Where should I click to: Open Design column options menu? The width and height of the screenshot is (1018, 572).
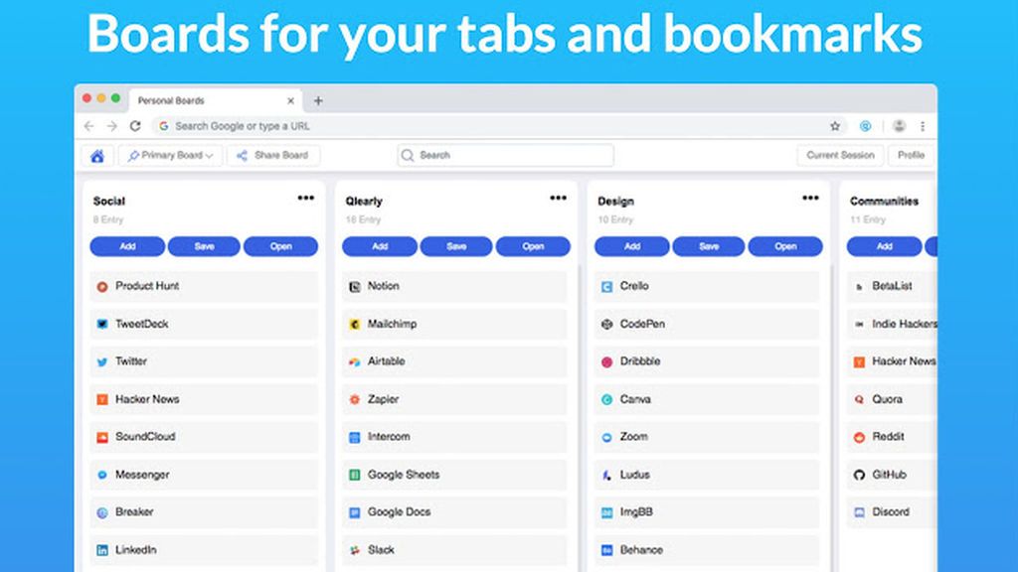(810, 198)
